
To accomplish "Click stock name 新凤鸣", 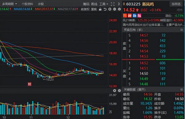I will coord(148,4).
